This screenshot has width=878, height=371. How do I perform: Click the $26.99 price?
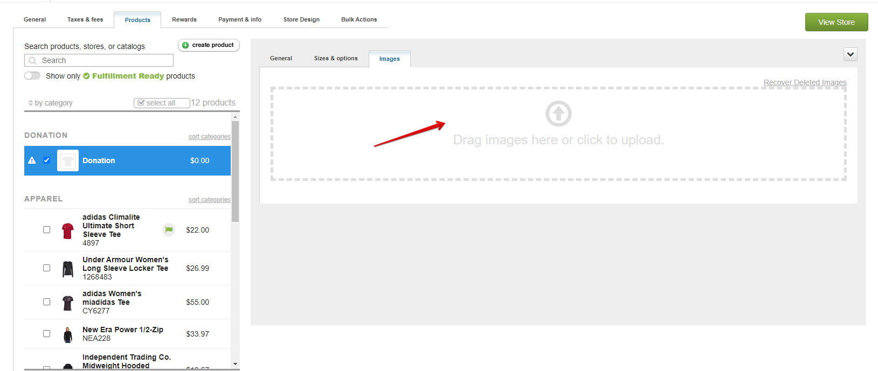pyautogui.click(x=197, y=268)
